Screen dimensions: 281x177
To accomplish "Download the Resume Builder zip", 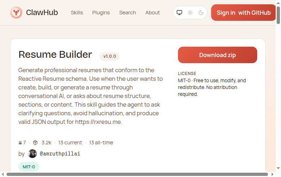I will coord(217,55).
